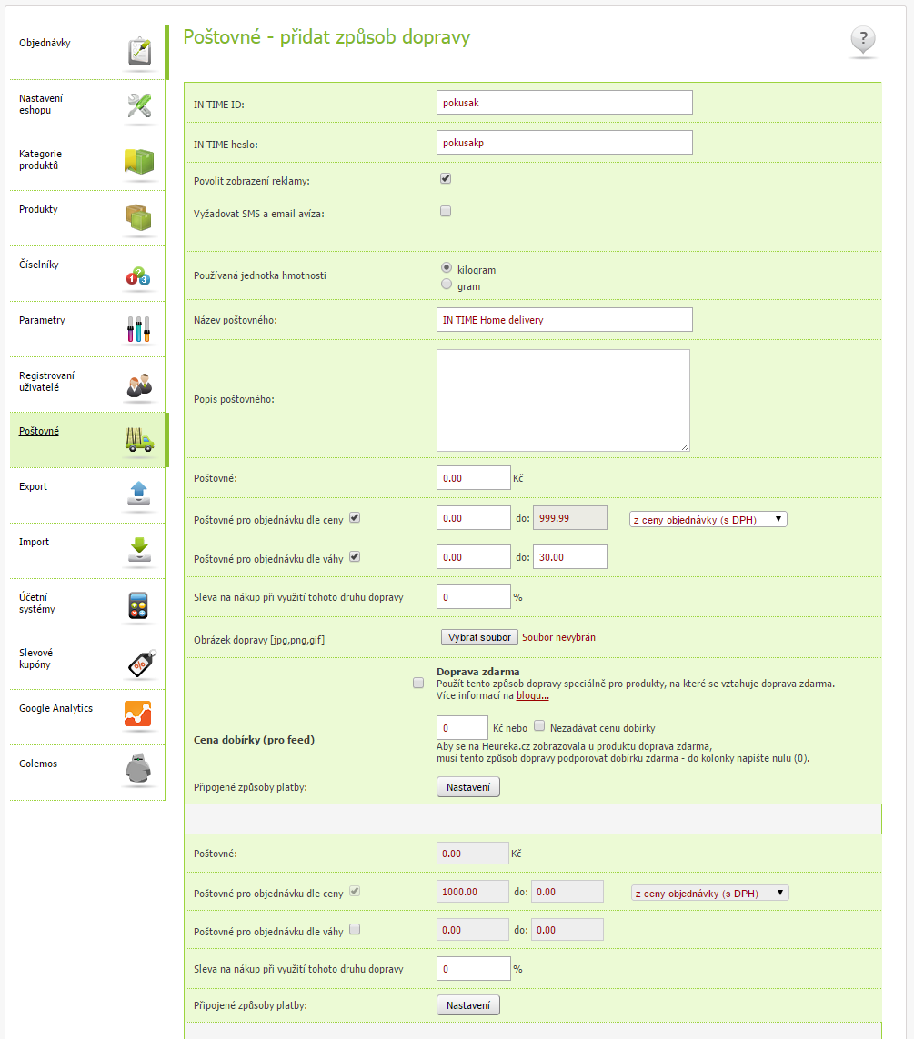Open Parametry menu item
Image resolution: width=914 pixels, height=1039 pixels.
pyautogui.click(x=42, y=321)
